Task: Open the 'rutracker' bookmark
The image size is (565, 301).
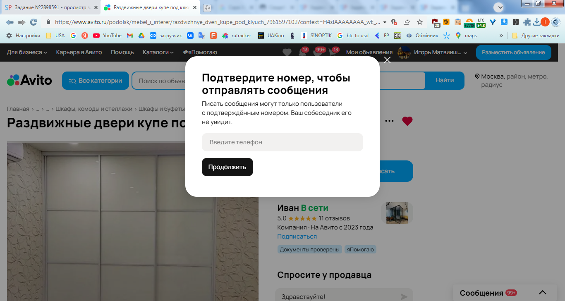Action: click(237, 36)
